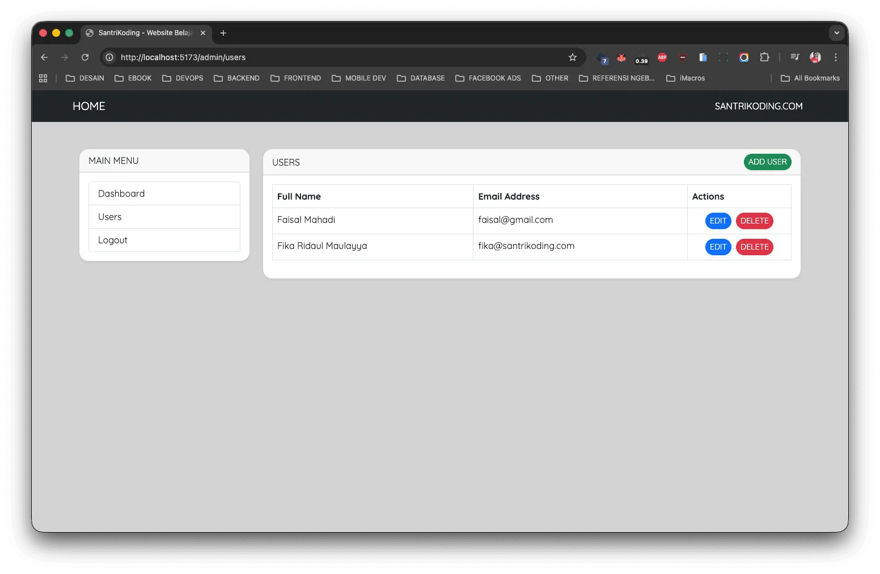View site information icon in the address bar

(109, 57)
